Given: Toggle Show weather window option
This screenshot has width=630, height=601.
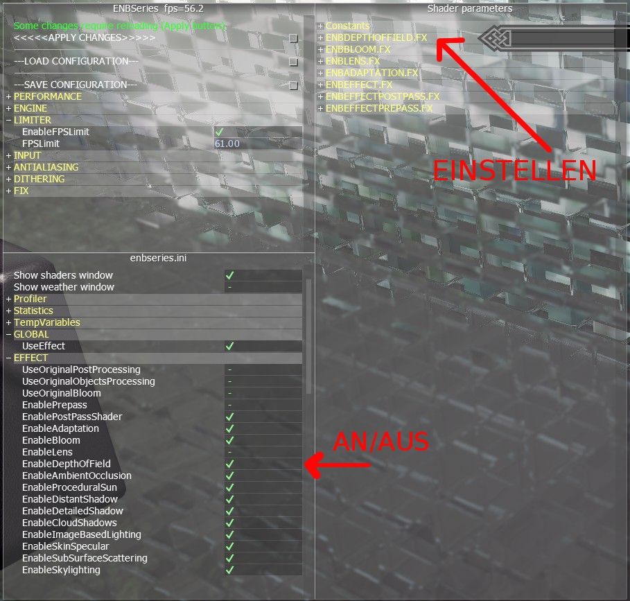Looking at the screenshot, I should point(230,287).
